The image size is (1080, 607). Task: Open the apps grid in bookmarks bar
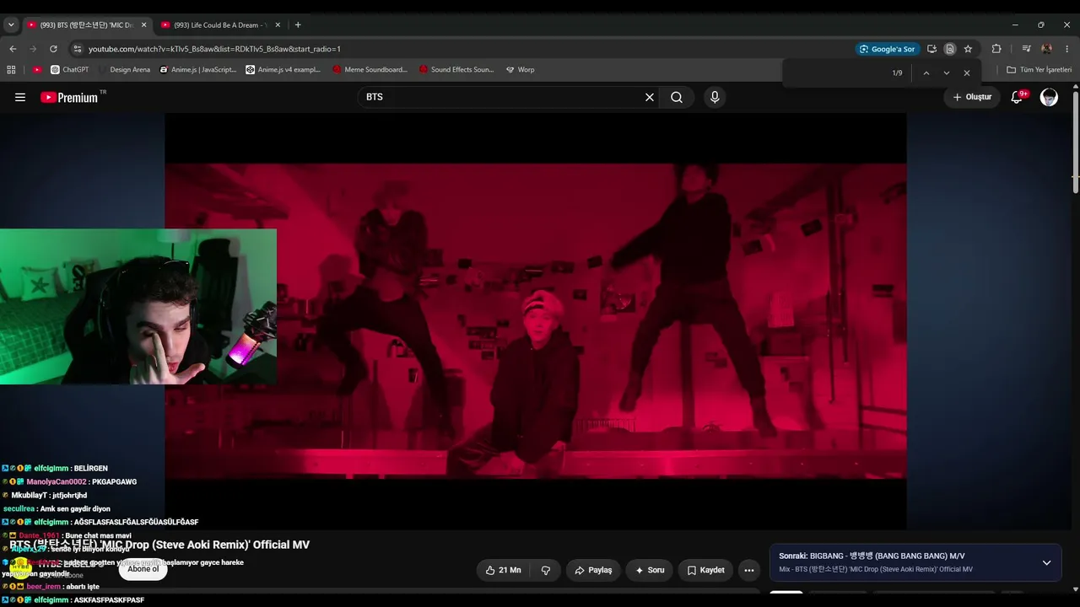coord(11,70)
